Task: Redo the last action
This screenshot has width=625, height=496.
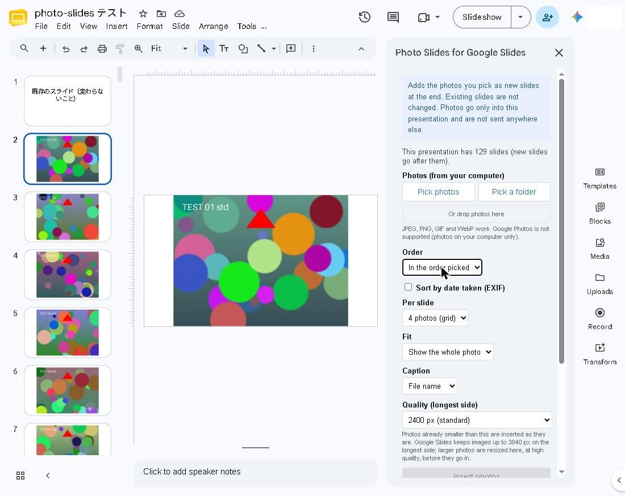Action: (x=84, y=49)
